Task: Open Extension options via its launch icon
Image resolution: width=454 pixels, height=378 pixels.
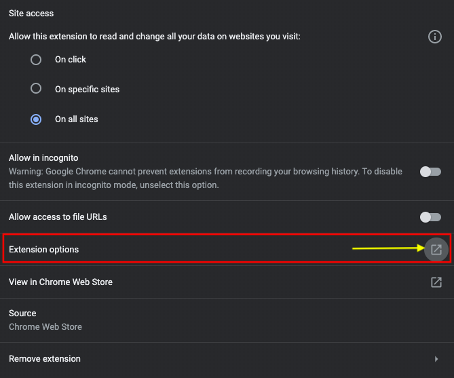Action: [436, 250]
